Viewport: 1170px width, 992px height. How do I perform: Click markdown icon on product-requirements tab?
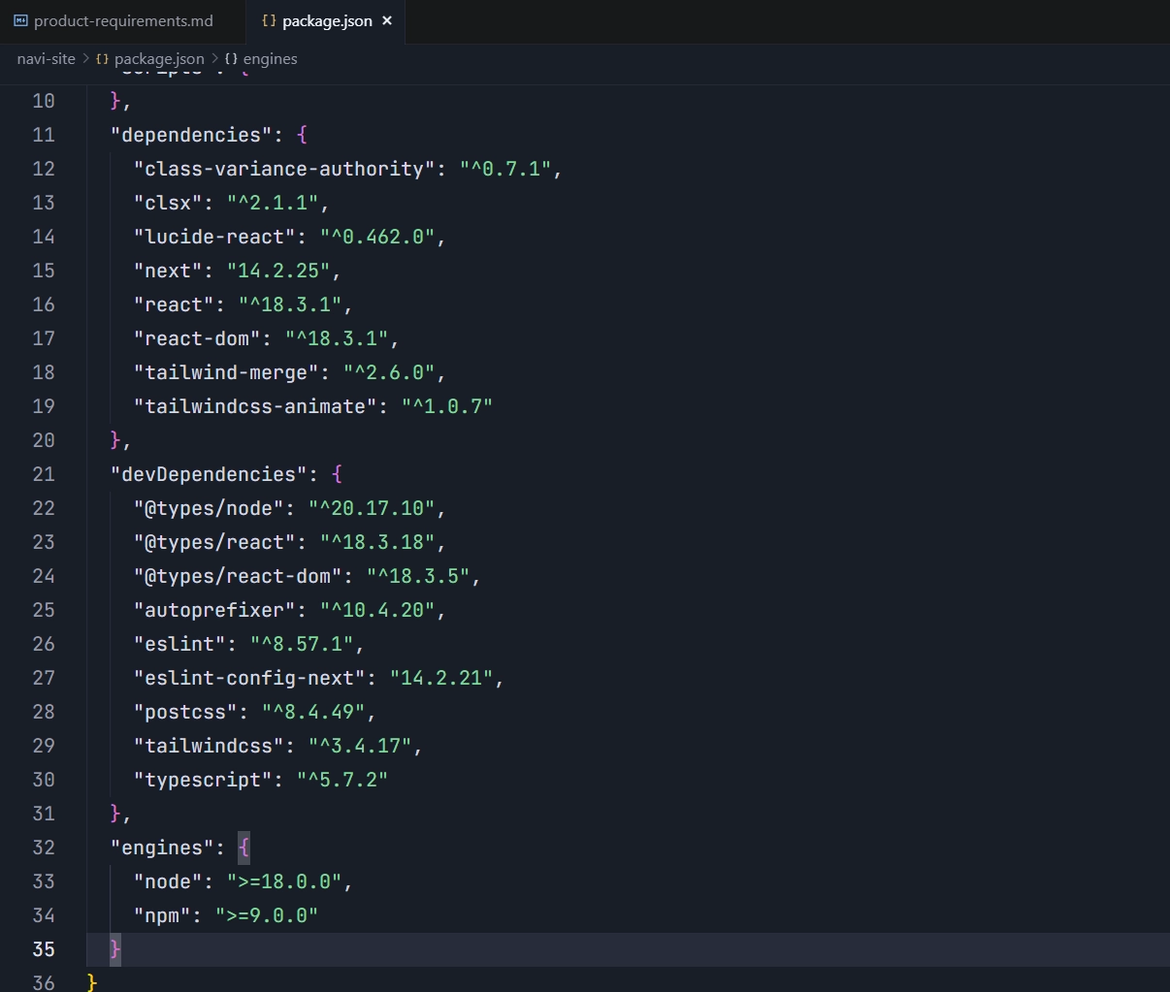point(20,20)
